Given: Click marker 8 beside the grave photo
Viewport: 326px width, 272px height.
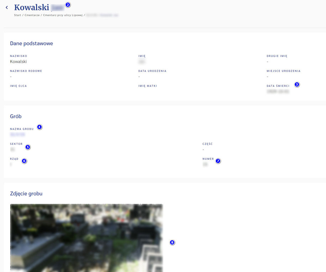Looking at the screenshot, I should click(172, 242).
